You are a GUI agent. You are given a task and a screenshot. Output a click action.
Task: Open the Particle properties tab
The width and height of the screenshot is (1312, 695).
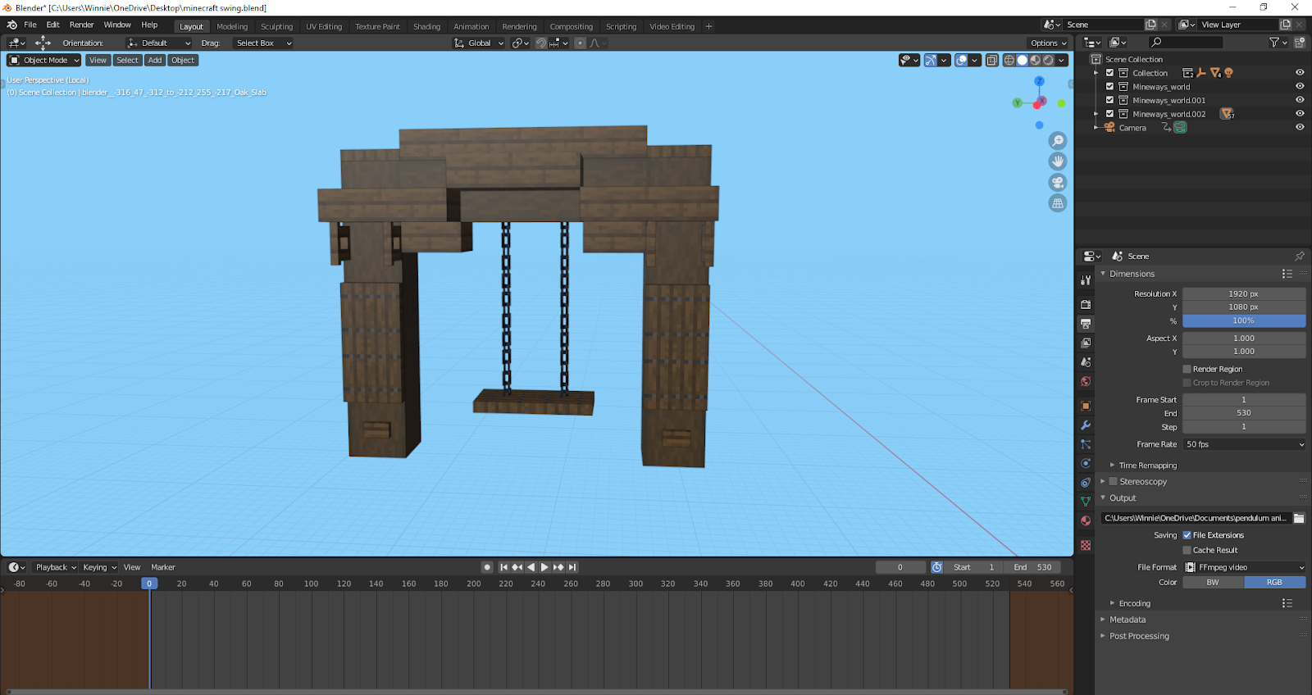[1086, 444]
